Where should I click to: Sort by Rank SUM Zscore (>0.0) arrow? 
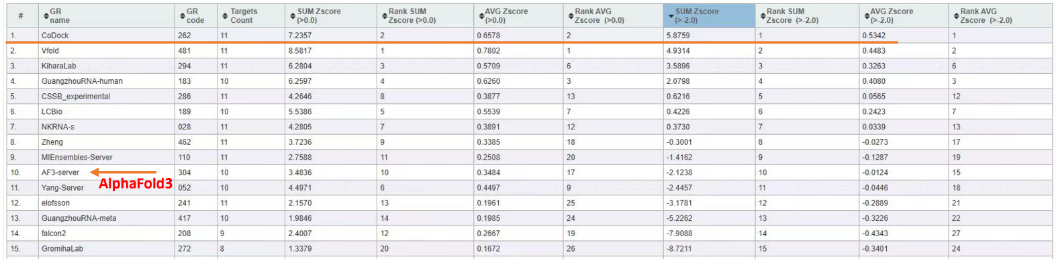[384, 15]
